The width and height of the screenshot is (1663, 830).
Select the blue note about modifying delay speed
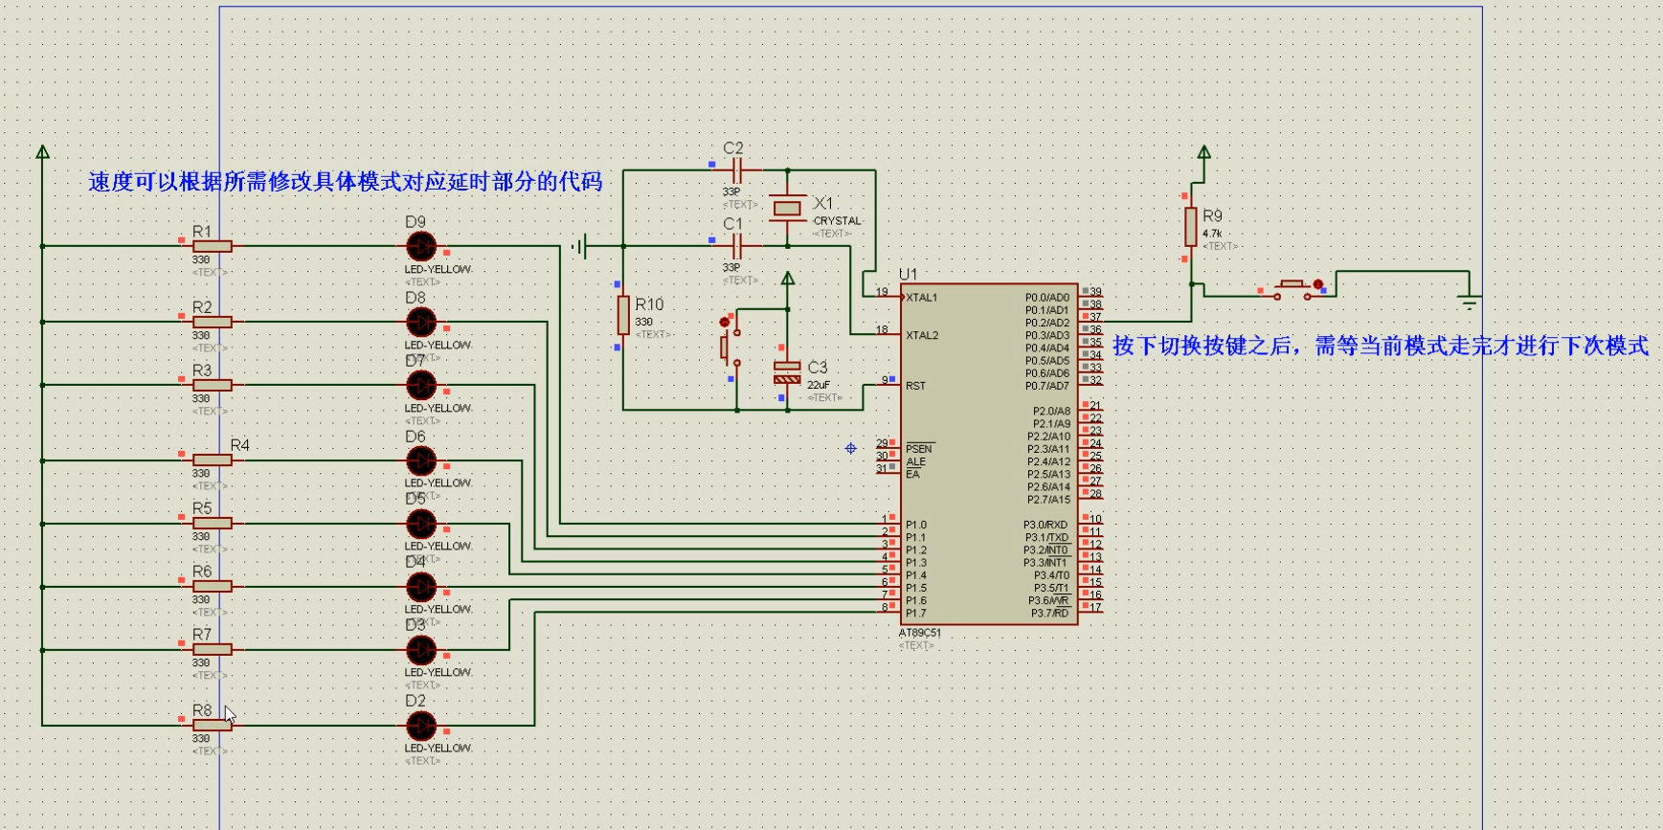click(x=346, y=181)
